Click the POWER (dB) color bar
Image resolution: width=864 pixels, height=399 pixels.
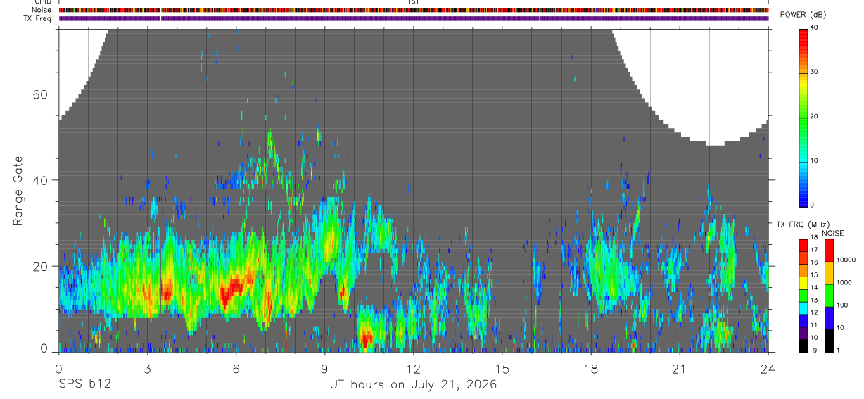pyautogui.click(x=803, y=117)
